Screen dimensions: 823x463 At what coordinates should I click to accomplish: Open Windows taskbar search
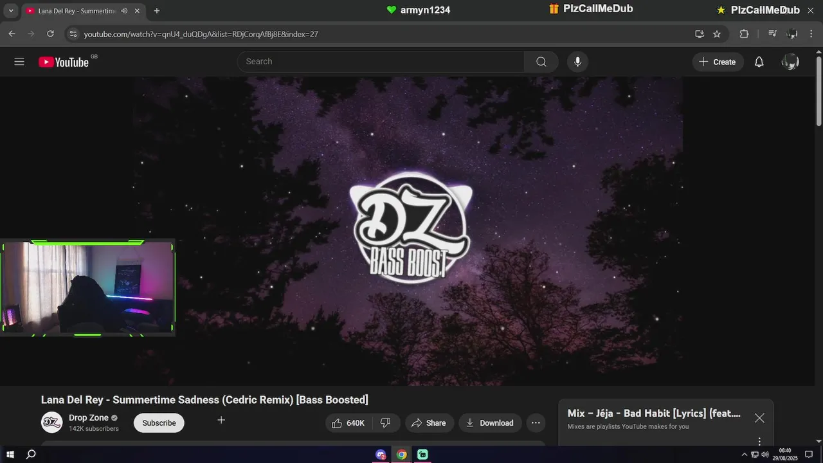[x=31, y=455]
